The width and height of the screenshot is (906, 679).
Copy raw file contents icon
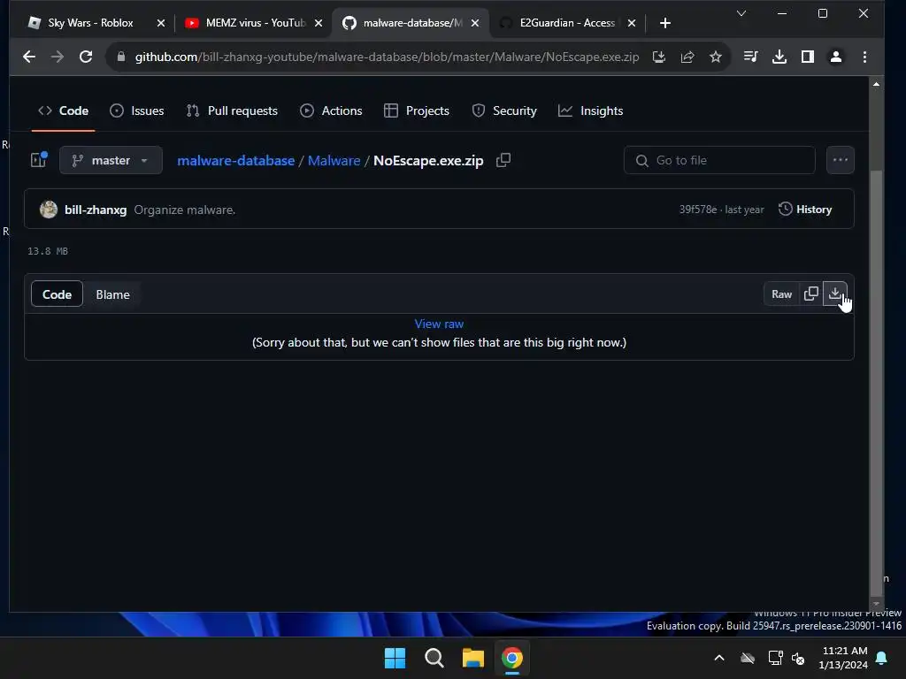tap(810, 294)
